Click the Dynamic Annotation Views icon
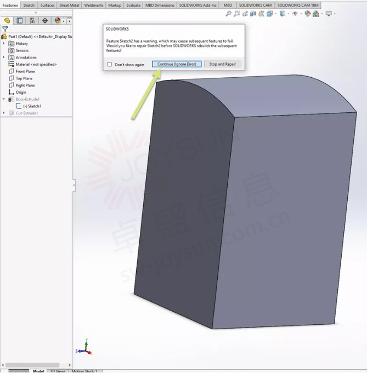The width and height of the screenshot is (367, 373). (262, 14)
